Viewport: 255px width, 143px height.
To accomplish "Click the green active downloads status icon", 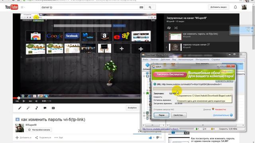I will pos(196,129).
